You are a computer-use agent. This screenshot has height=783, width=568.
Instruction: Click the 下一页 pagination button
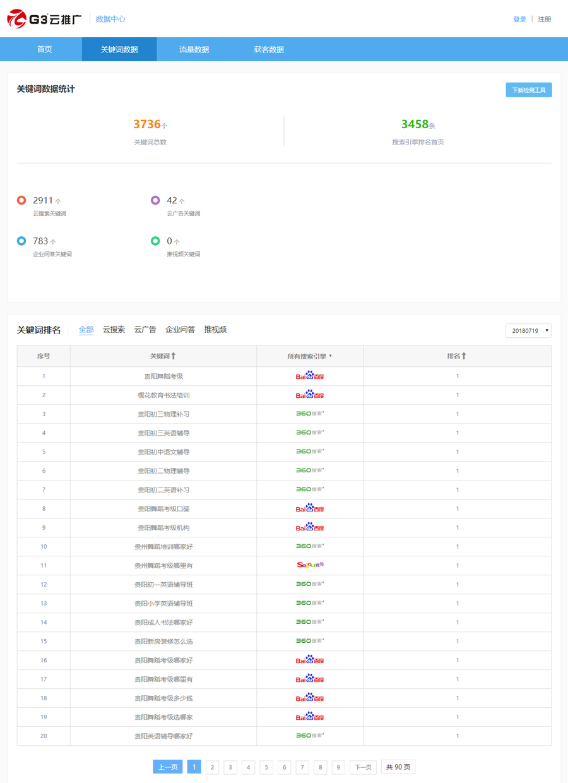click(363, 767)
